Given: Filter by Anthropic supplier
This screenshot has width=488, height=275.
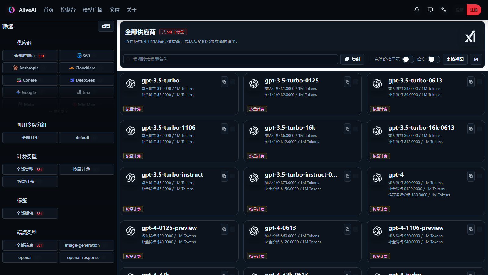Looking at the screenshot, I should point(30,68).
